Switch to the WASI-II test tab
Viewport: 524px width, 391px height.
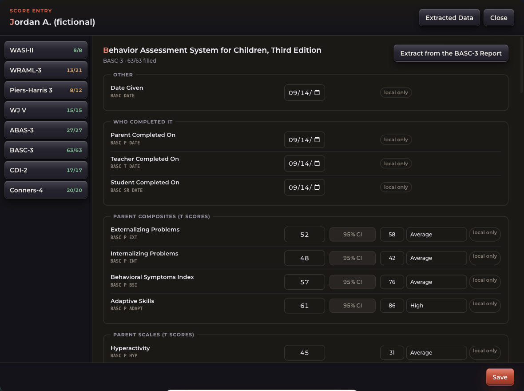pyautogui.click(x=46, y=50)
